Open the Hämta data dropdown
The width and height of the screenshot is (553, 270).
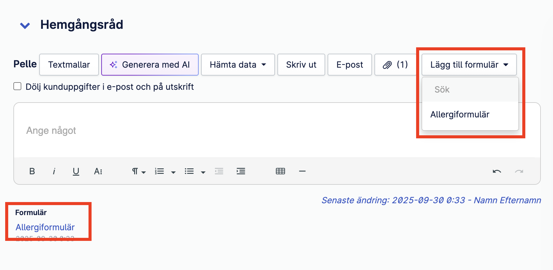click(x=238, y=65)
